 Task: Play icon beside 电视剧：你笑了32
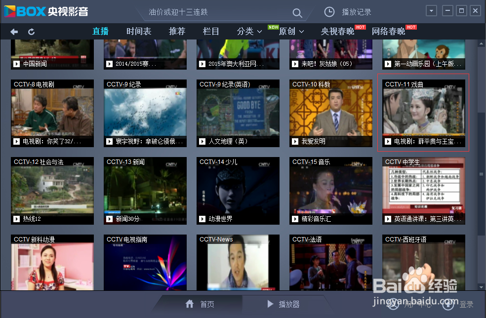click(x=16, y=141)
